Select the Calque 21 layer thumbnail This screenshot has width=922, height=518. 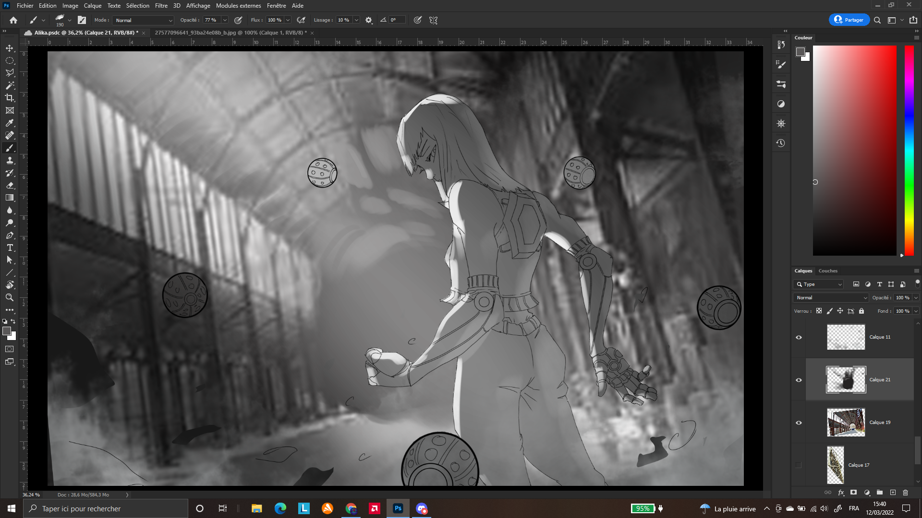846,379
